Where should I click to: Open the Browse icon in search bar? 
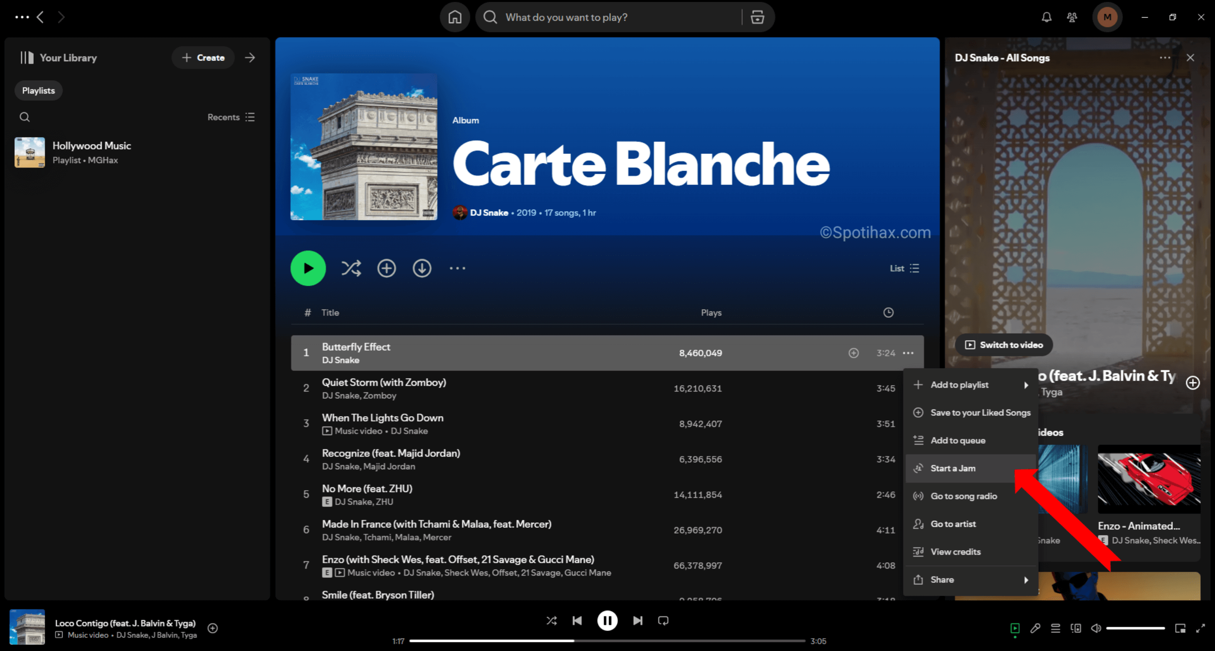(757, 18)
